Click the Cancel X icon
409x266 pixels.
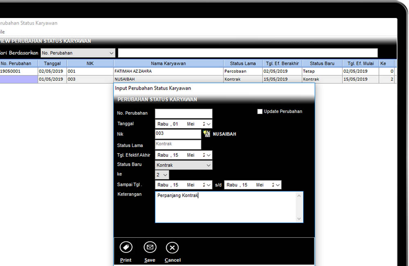click(172, 248)
